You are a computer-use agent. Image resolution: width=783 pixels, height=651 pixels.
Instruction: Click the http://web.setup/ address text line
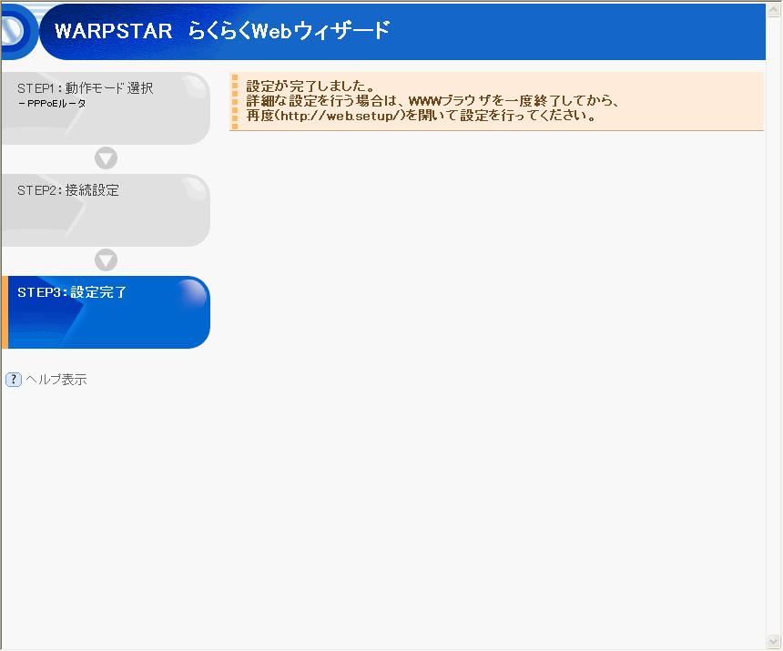[422, 116]
